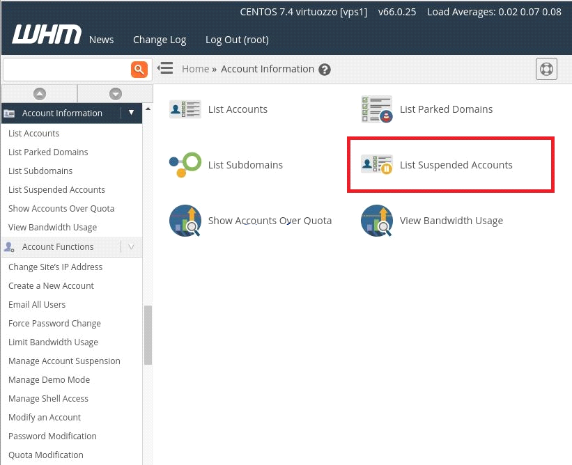The width and height of the screenshot is (572, 465).
Task: Select the highlighted List Suspended Accounts icon
Action: (x=377, y=165)
